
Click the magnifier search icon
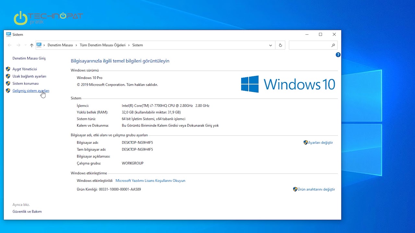coord(333,45)
